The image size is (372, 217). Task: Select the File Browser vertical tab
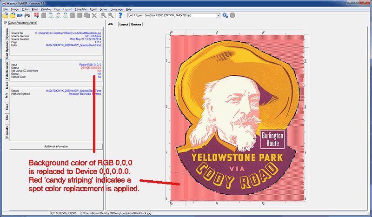(x=7, y=71)
